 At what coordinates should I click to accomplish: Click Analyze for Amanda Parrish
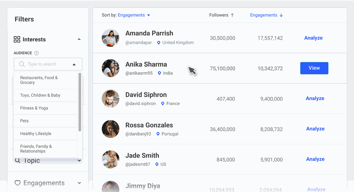tap(313, 38)
